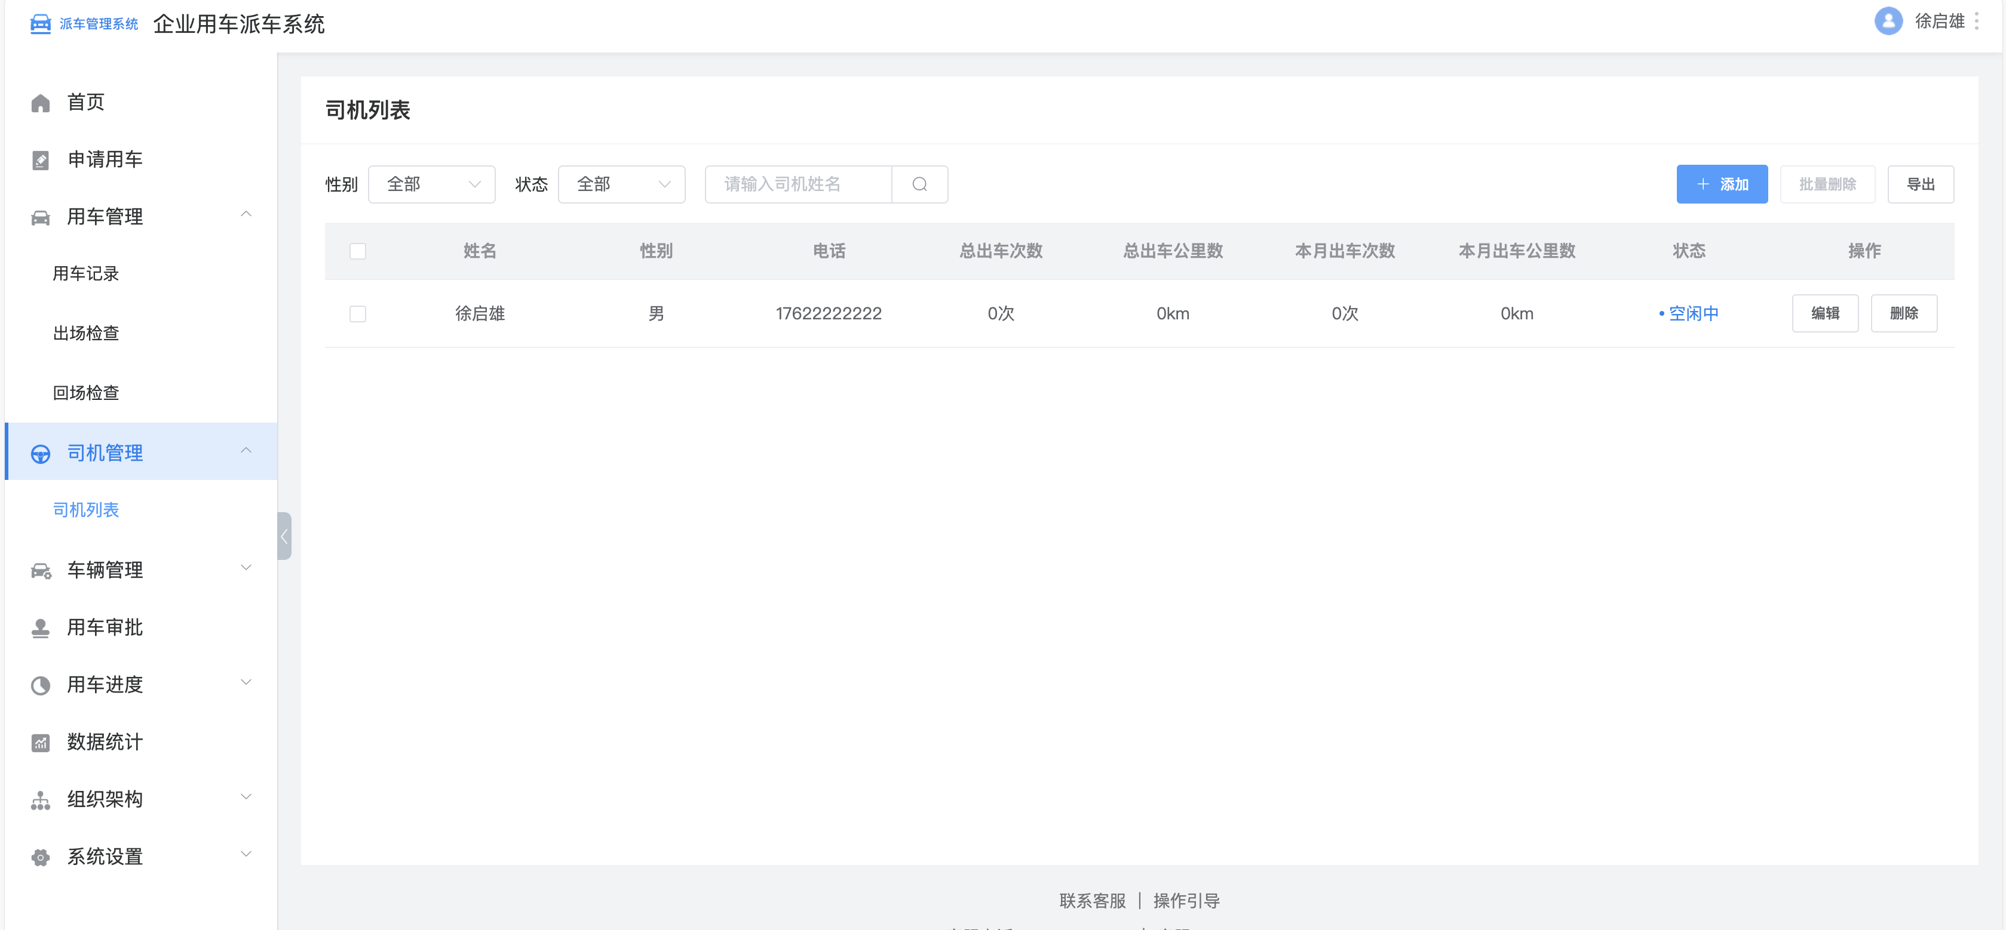Open the 状态 filter dropdown
This screenshot has width=2006, height=930.
tap(621, 184)
